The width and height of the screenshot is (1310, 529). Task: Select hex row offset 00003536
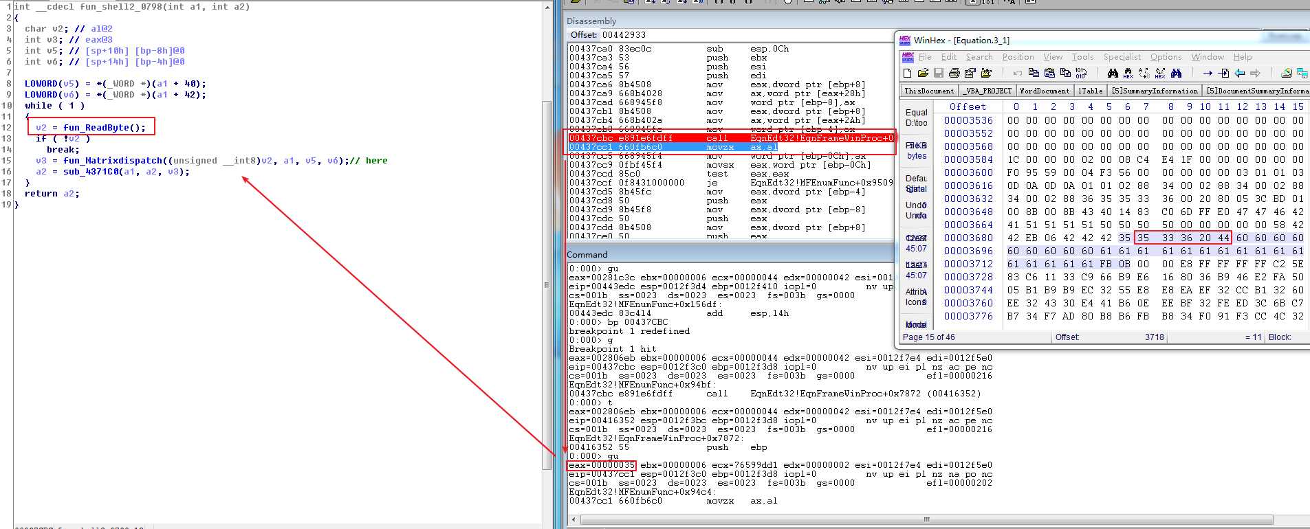point(968,120)
